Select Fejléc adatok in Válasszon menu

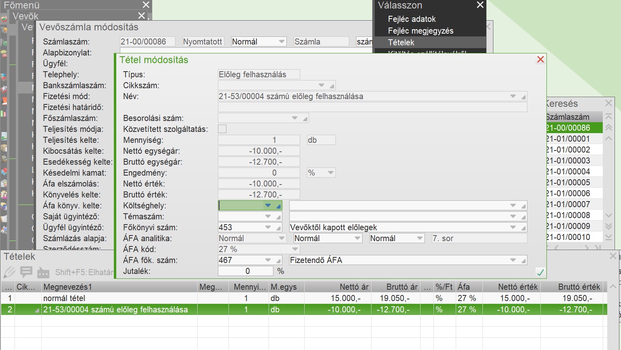pyautogui.click(x=412, y=19)
